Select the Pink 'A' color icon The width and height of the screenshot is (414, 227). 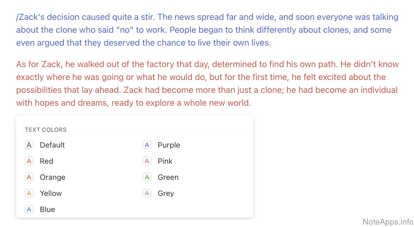[x=147, y=161]
